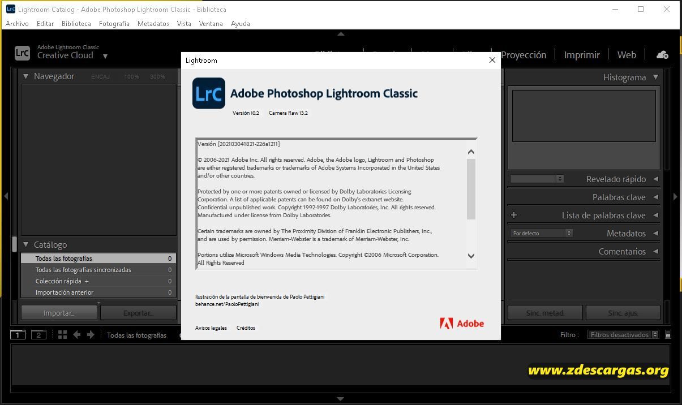Expand the Revelado rápido panel
This screenshot has width=682, height=405.
tap(656, 179)
